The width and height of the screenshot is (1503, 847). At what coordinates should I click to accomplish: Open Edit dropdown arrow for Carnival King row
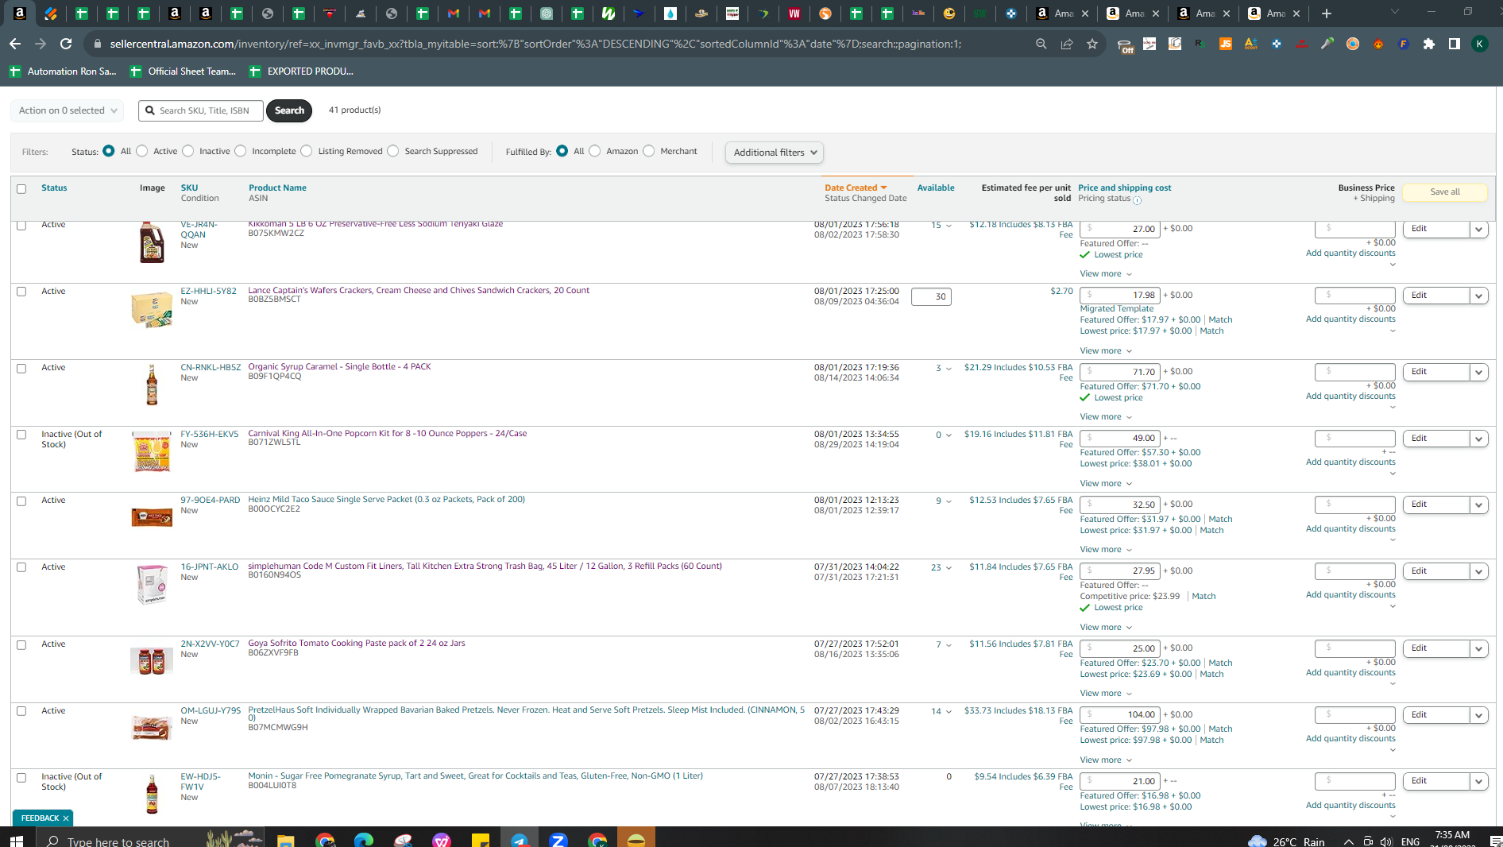(x=1478, y=439)
